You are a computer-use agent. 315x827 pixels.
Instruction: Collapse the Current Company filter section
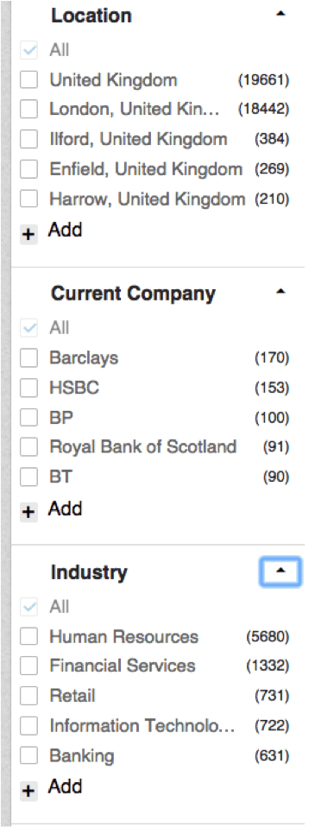point(280,291)
